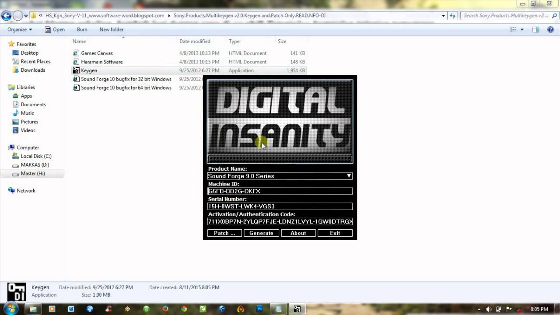Open Windows Explorer from the taskbar
This screenshot has width=560, height=315.
click(x=33, y=309)
